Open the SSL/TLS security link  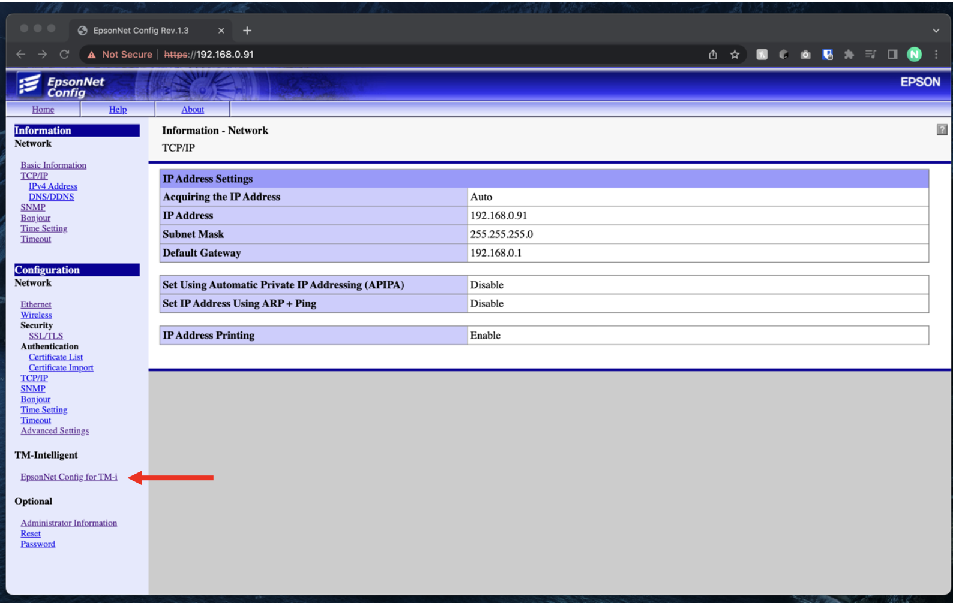[46, 336]
